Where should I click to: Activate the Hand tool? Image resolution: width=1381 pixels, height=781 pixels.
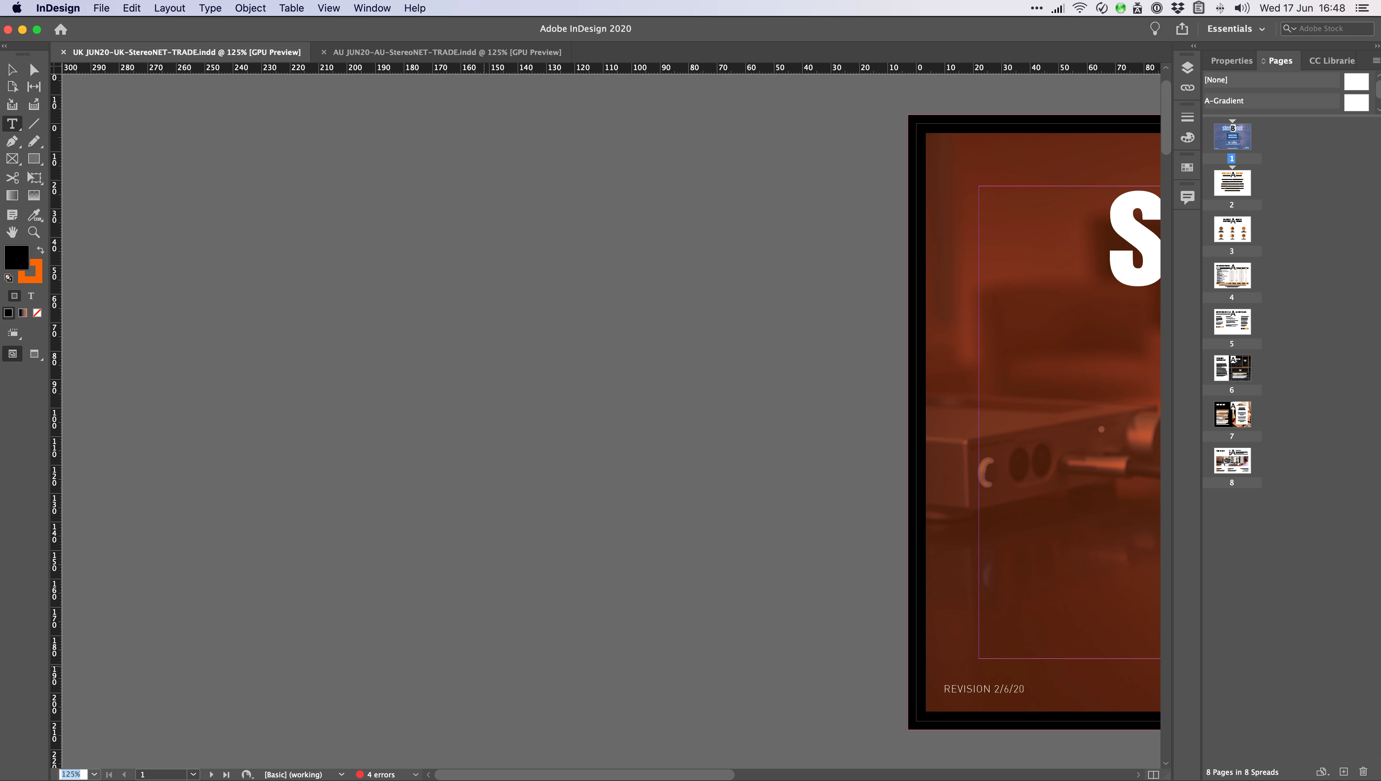12,232
